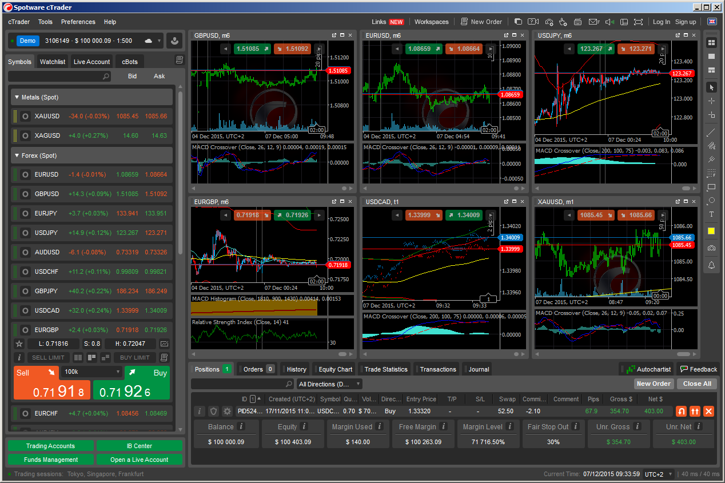
Task: Expand the XAUUSD row in symbol list
Action: (x=91, y=116)
